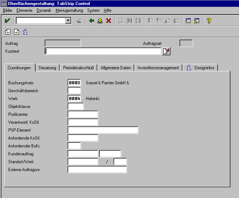Click the red Cancel X icon

[x=108, y=21]
